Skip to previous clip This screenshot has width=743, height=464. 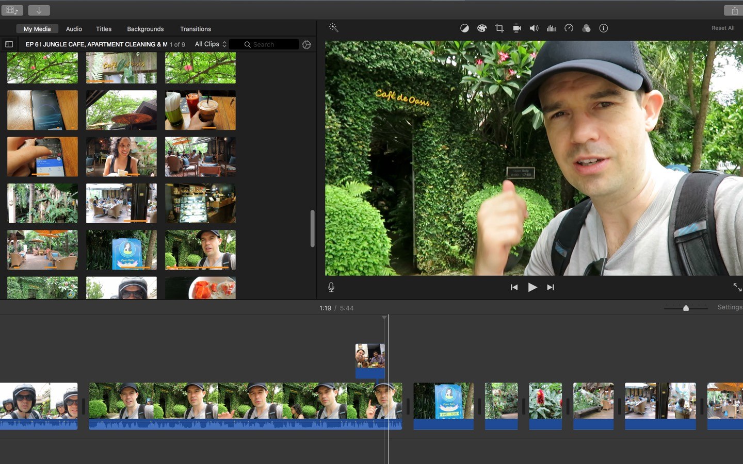tap(514, 287)
